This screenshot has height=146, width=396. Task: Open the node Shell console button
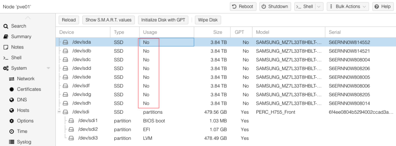tap(305, 7)
